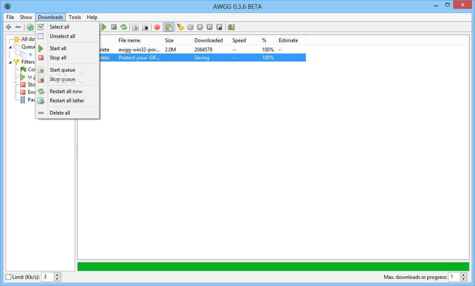
Task: Sort by Size column header
Action: [177, 40]
